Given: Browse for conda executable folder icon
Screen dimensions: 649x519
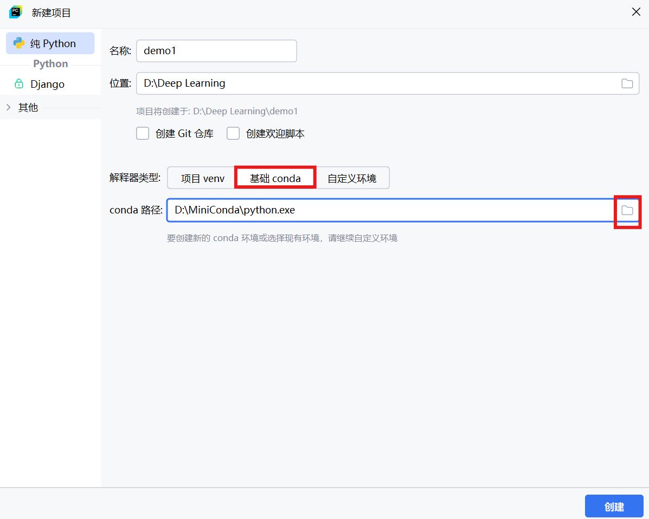Looking at the screenshot, I should (627, 210).
